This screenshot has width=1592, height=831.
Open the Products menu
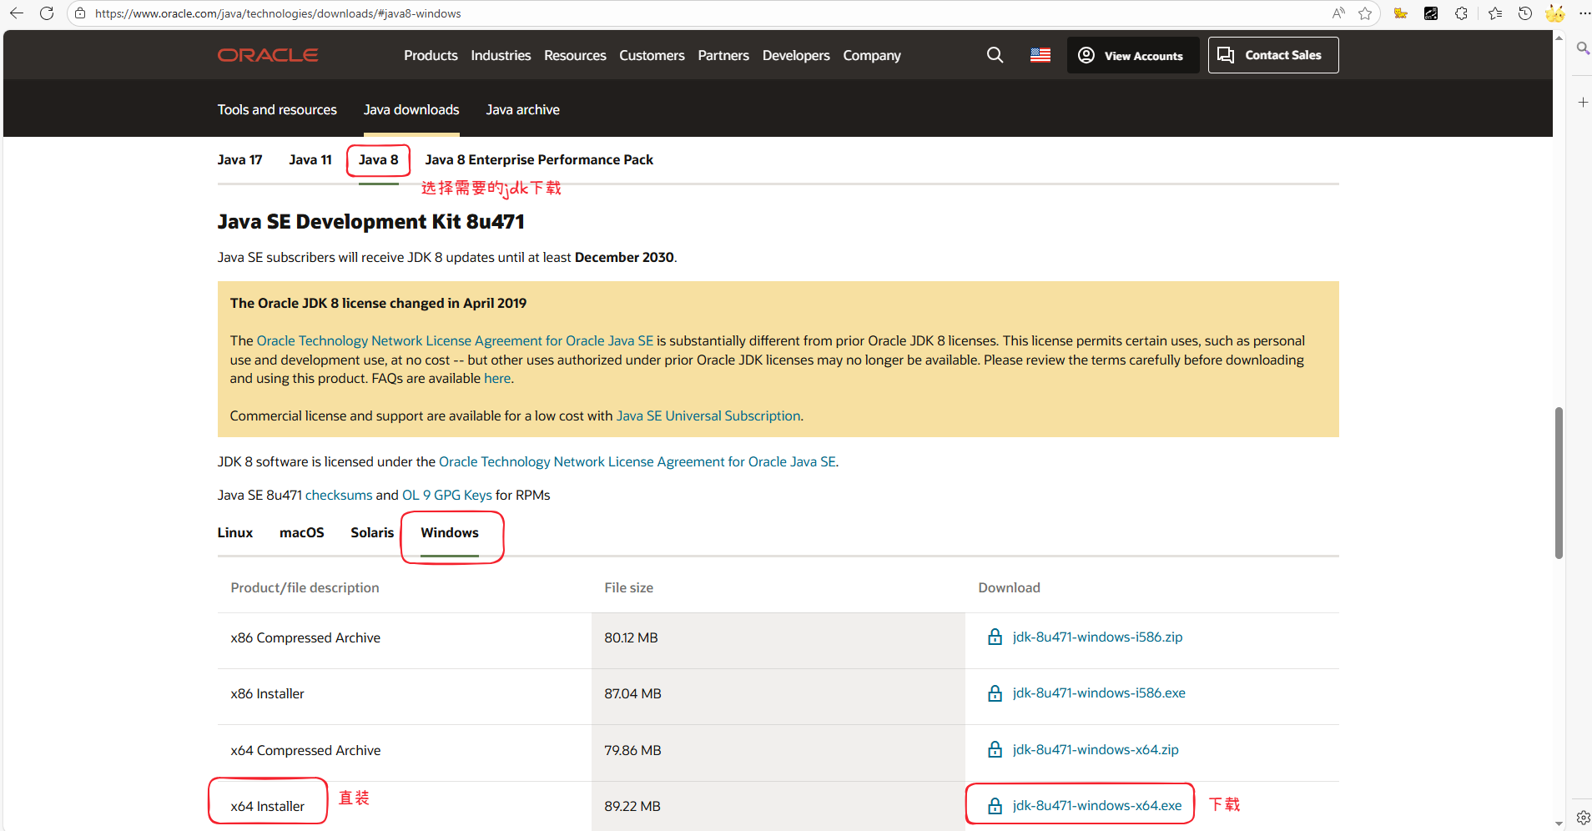pyautogui.click(x=431, y=55)
